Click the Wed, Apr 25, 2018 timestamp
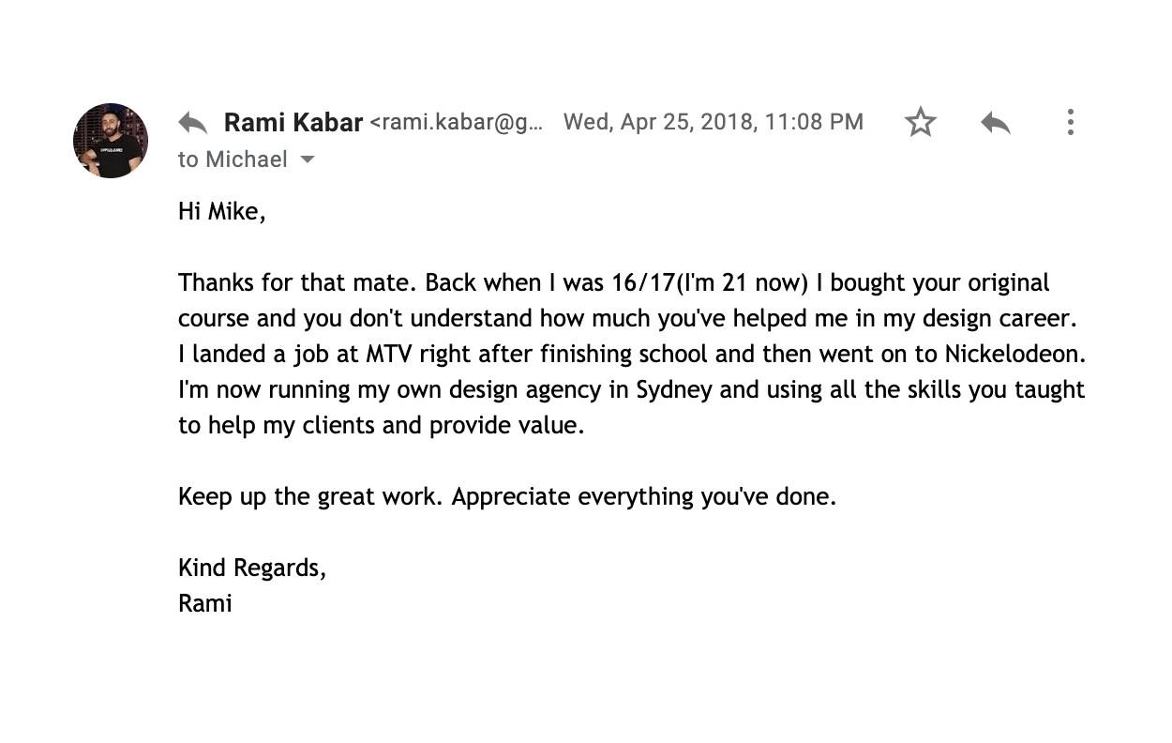Image resolution: width=1172 pixels, height=743 pixels. point(714,122)
